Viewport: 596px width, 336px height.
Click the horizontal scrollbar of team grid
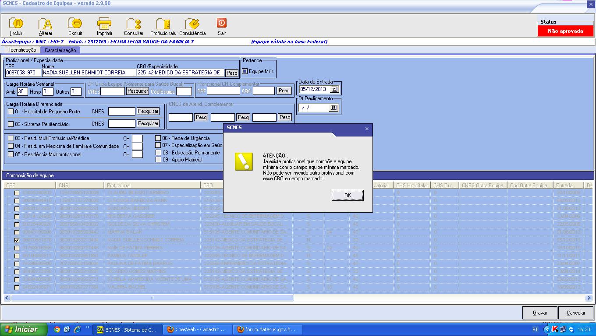click(153, 298)
